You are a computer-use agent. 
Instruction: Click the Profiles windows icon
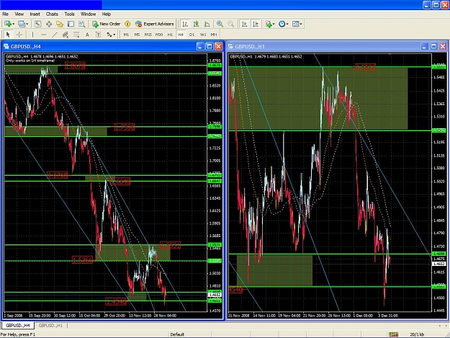(x=21, y=24)
